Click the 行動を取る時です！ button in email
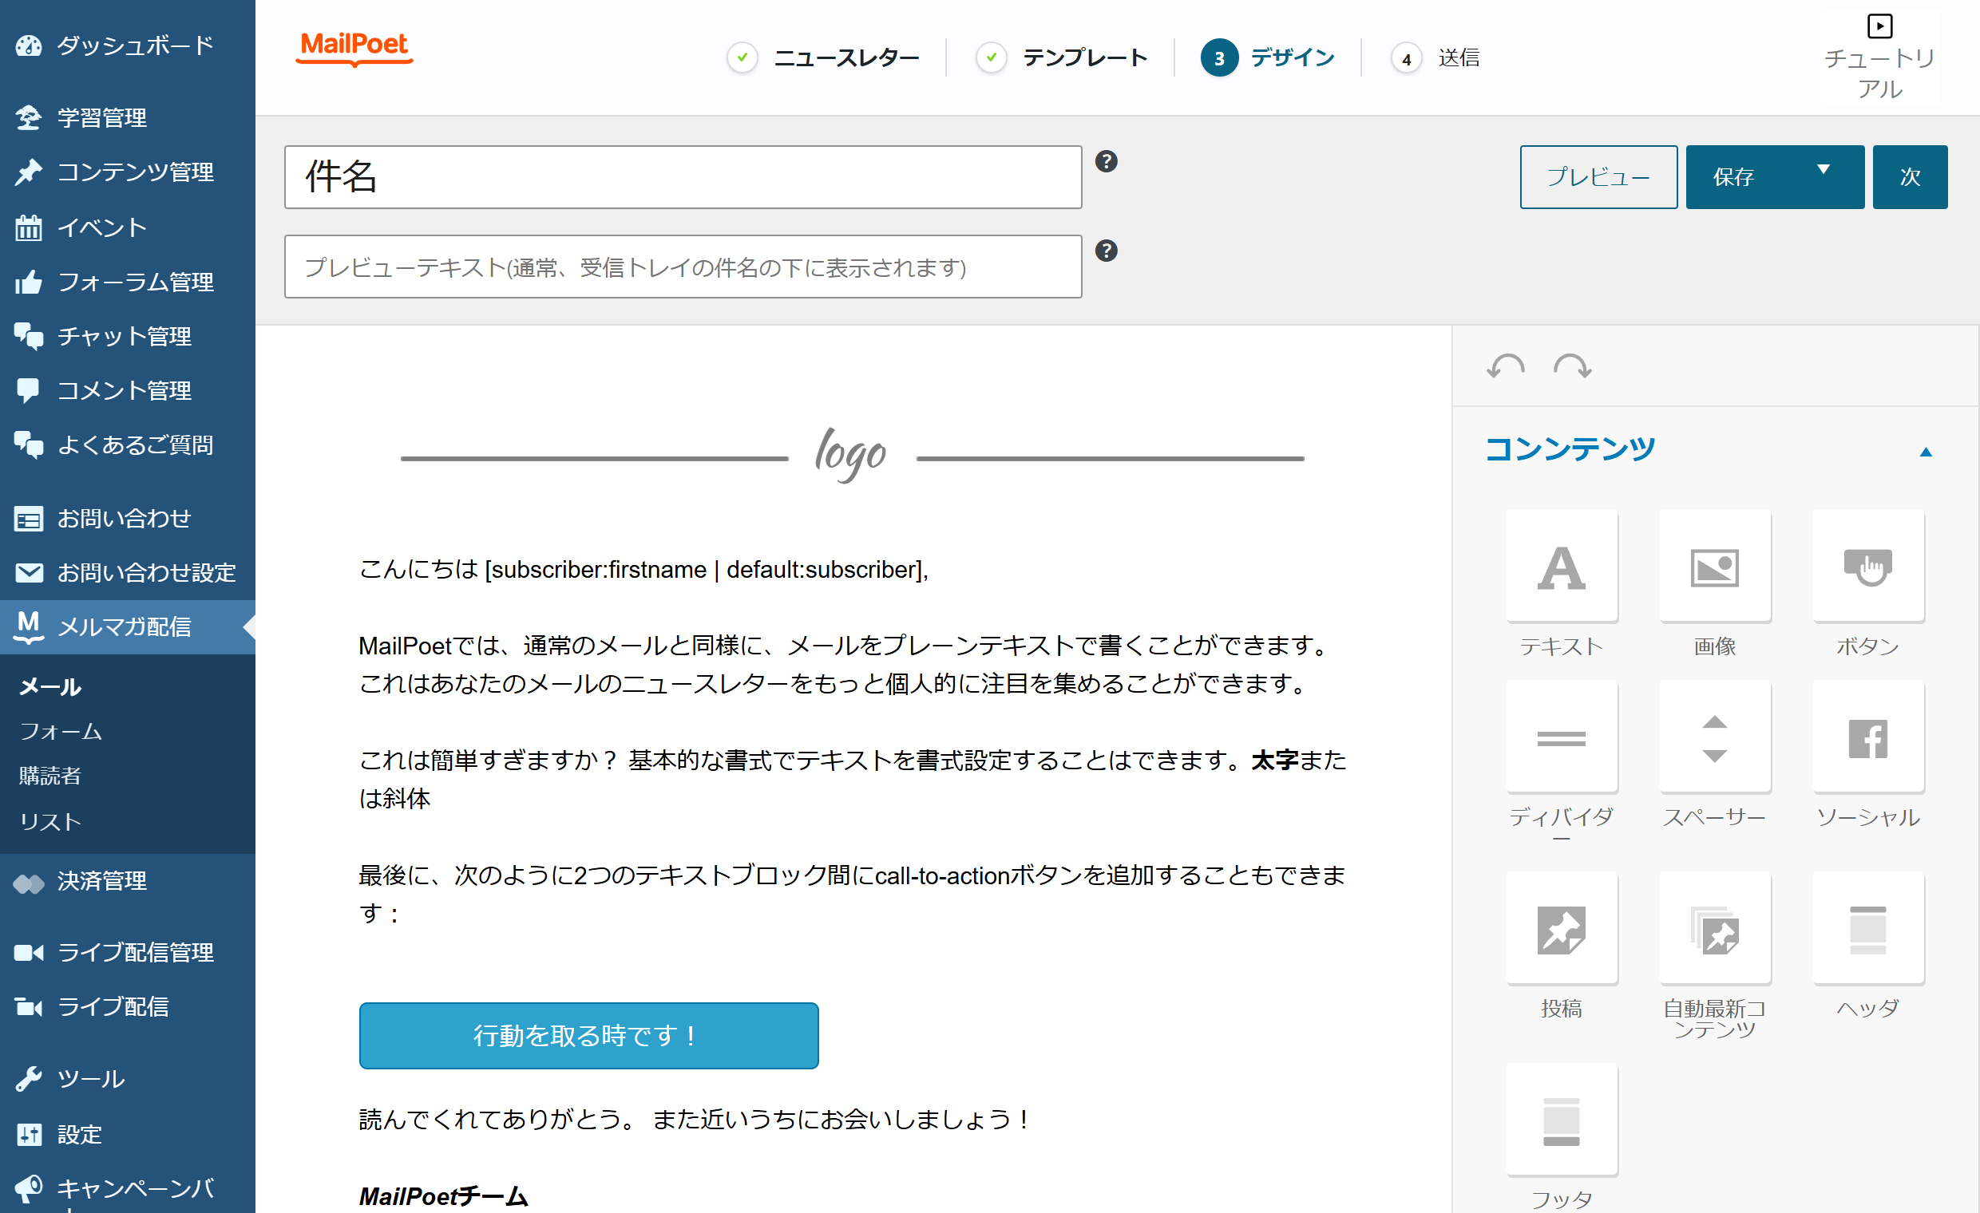This screenshot has height=1213, width=1980. coord(588,1036)
